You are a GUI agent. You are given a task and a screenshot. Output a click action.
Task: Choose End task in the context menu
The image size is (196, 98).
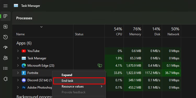[79, 81]
